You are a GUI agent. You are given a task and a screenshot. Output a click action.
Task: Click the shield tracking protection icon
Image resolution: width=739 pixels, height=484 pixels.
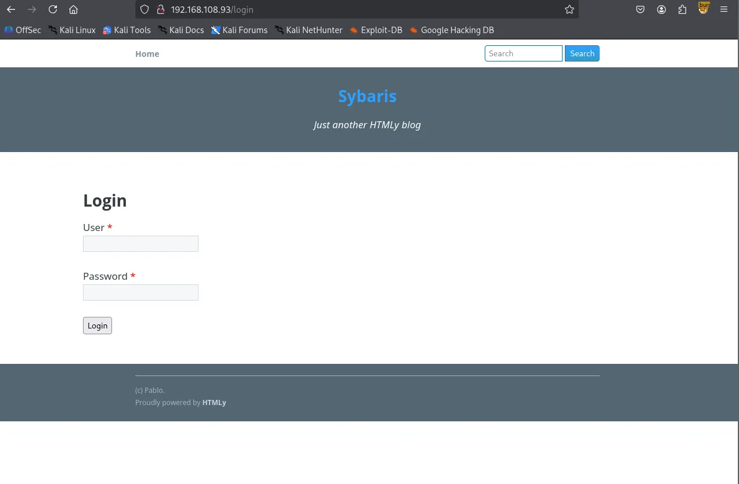pyautogui.click(x=145, y=9)
